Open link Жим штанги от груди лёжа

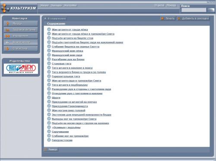tap(70, 30)
